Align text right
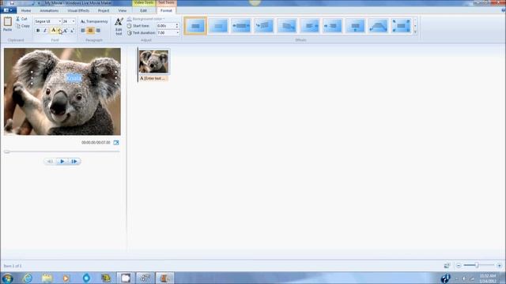The height and width of the screenshot is (284, 506). point(98,31)
